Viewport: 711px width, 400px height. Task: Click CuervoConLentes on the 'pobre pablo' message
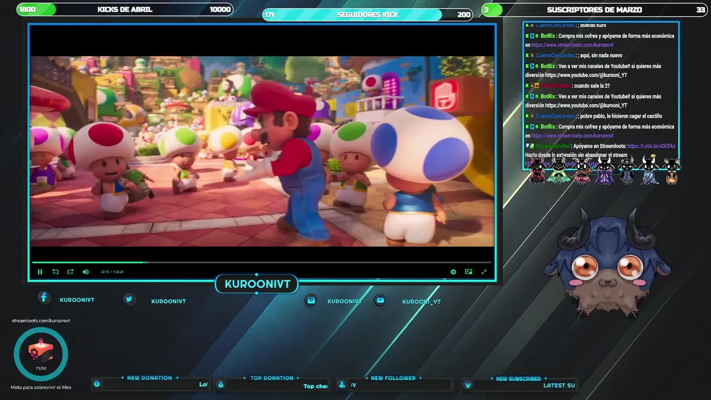pyautogui.click(x=555, y=116)
